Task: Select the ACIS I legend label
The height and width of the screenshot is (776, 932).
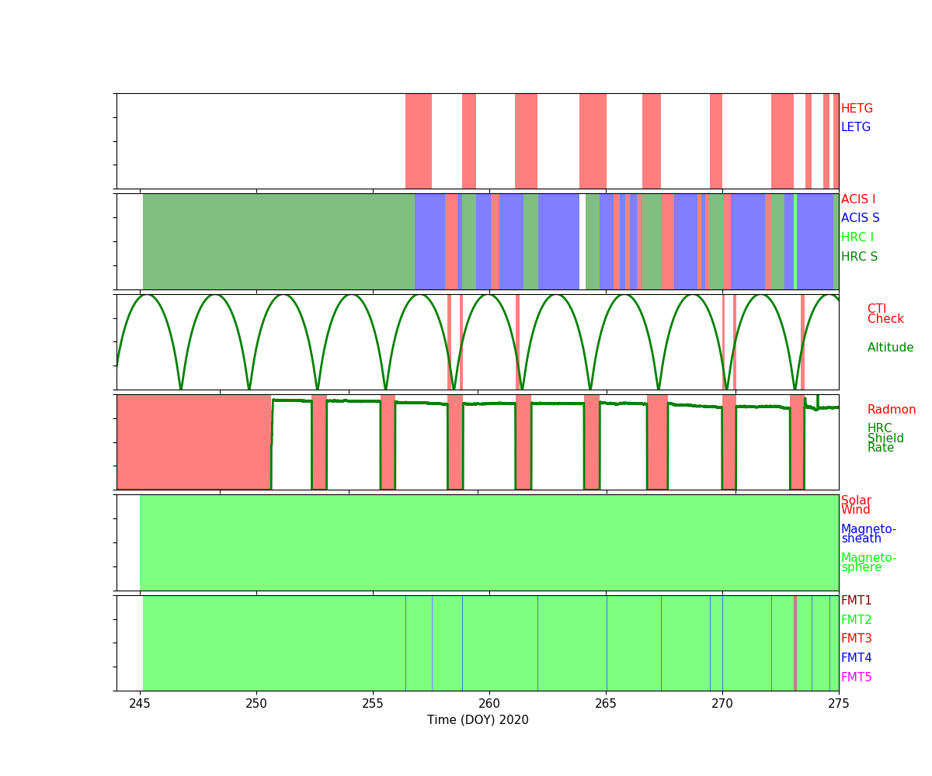Action: coord(857,199)
